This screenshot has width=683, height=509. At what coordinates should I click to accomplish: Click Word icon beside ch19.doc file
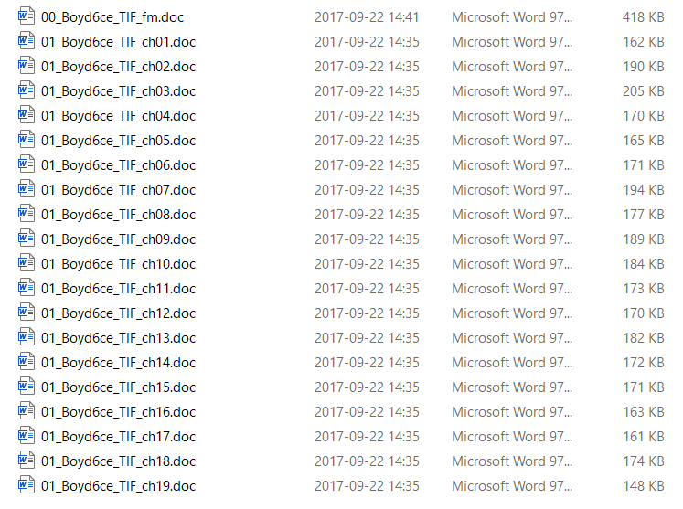point(27,485)
